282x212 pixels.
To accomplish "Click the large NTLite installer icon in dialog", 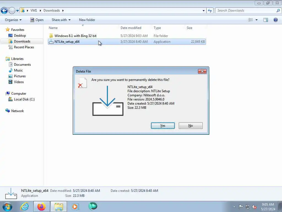I will click(108, 101).
